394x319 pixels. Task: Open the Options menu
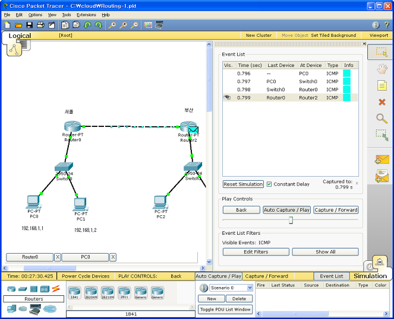35,15
